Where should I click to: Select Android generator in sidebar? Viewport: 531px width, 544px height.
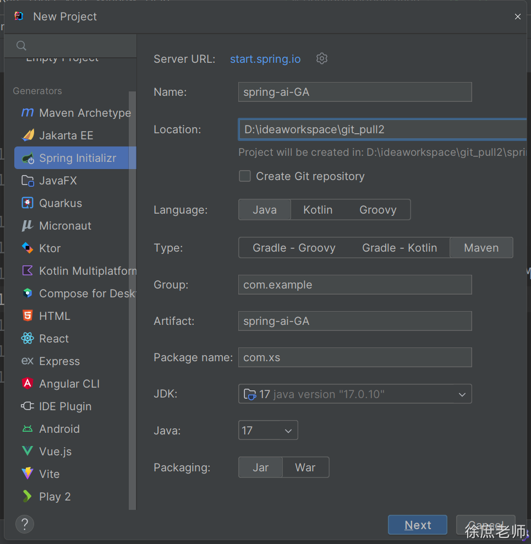point(59,429)
